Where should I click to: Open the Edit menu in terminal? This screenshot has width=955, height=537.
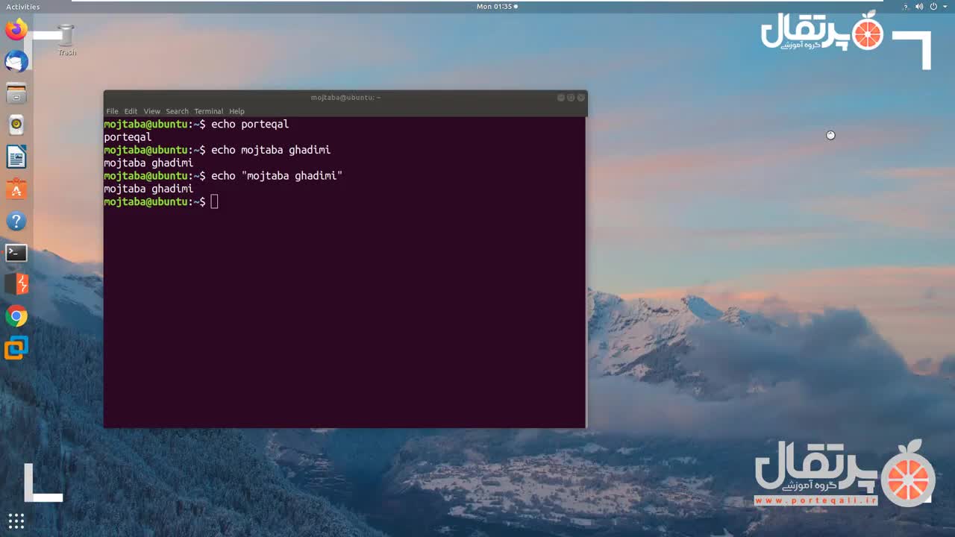click(131, 111)
